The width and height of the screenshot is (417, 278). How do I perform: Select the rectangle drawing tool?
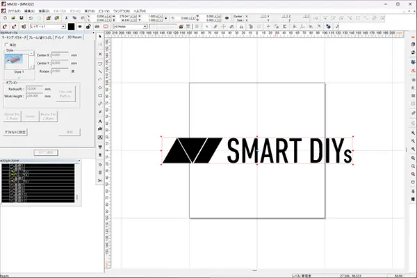tap(100, 95)
